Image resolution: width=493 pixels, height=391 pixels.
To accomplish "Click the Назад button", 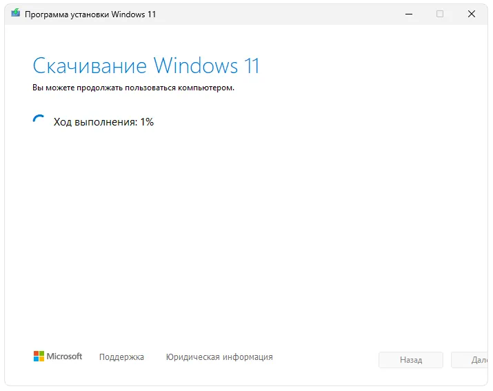I will click(411, 360).
